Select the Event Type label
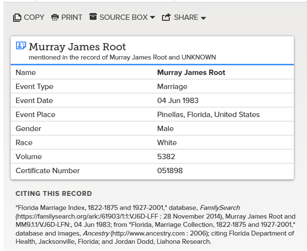Image resolution: width=307 pixels, height=251 pixels. tap(34, 87)
